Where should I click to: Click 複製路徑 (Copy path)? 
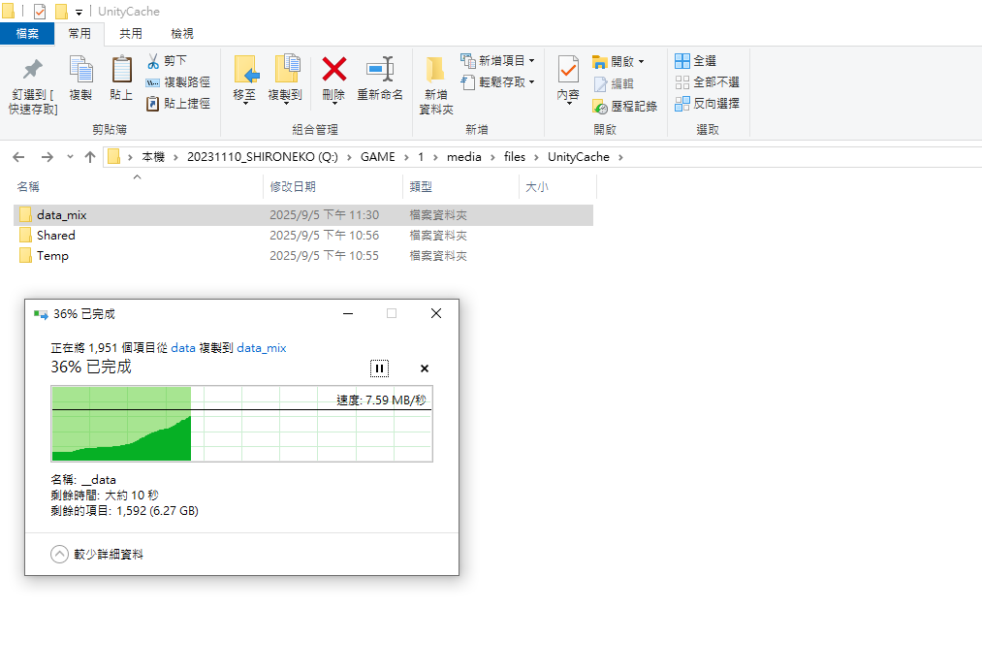click(178, 82)
